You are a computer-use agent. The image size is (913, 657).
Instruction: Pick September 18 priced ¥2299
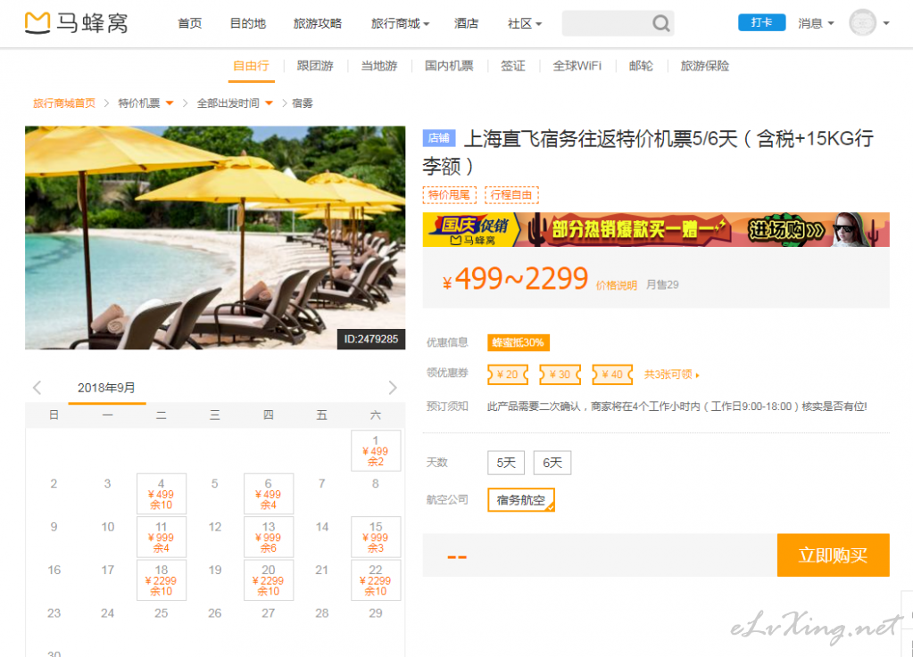click(162, 580)
